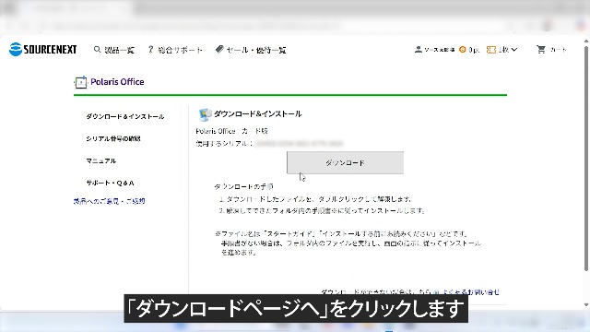
Task: Click the ダウンロードの手順 heading text
Action: pos(243,186)
